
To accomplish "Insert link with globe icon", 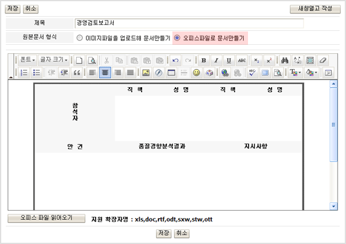I will pos(225,73).
